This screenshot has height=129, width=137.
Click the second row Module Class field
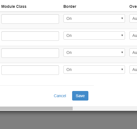(30, 36)
